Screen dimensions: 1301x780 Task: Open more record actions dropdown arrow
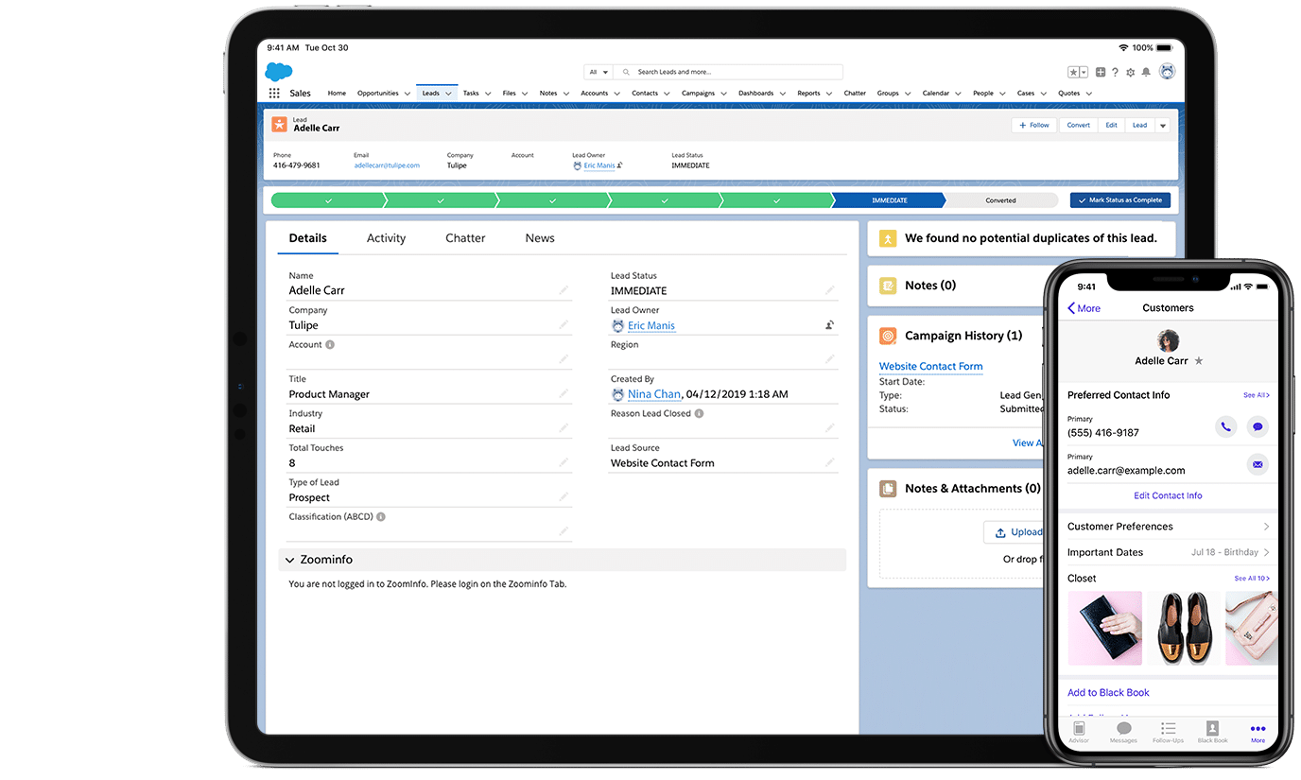(x=1163, y=125)
